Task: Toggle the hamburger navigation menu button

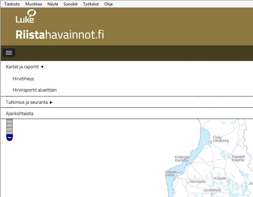Action: tap(9, 53)
